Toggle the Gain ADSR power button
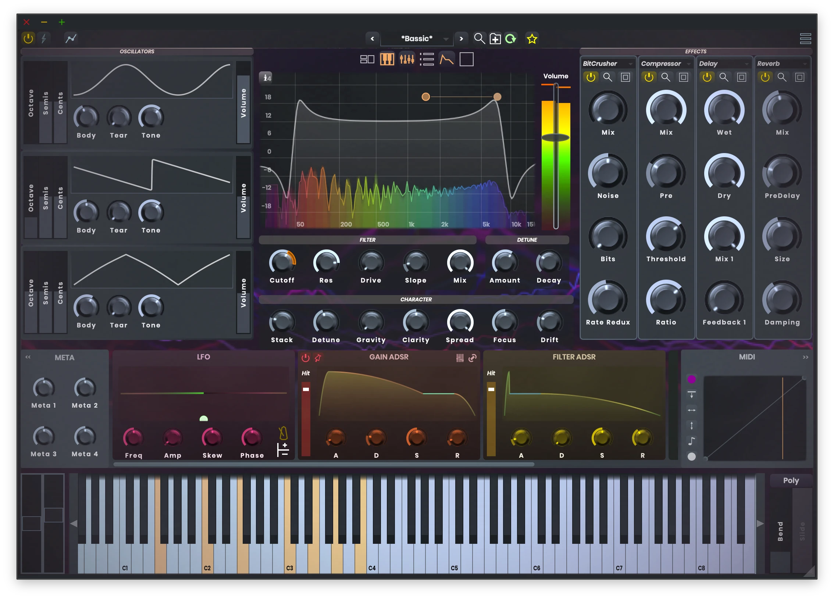 305,358
